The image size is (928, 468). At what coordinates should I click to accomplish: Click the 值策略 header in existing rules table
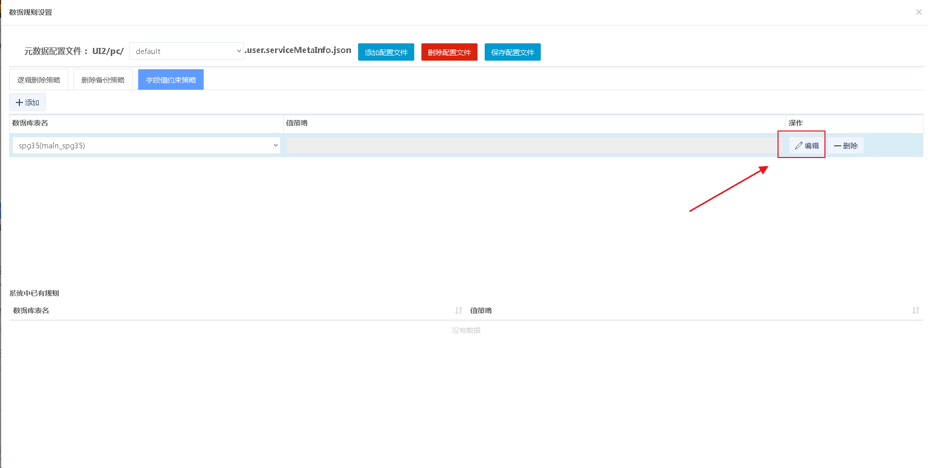pos(481,310)
